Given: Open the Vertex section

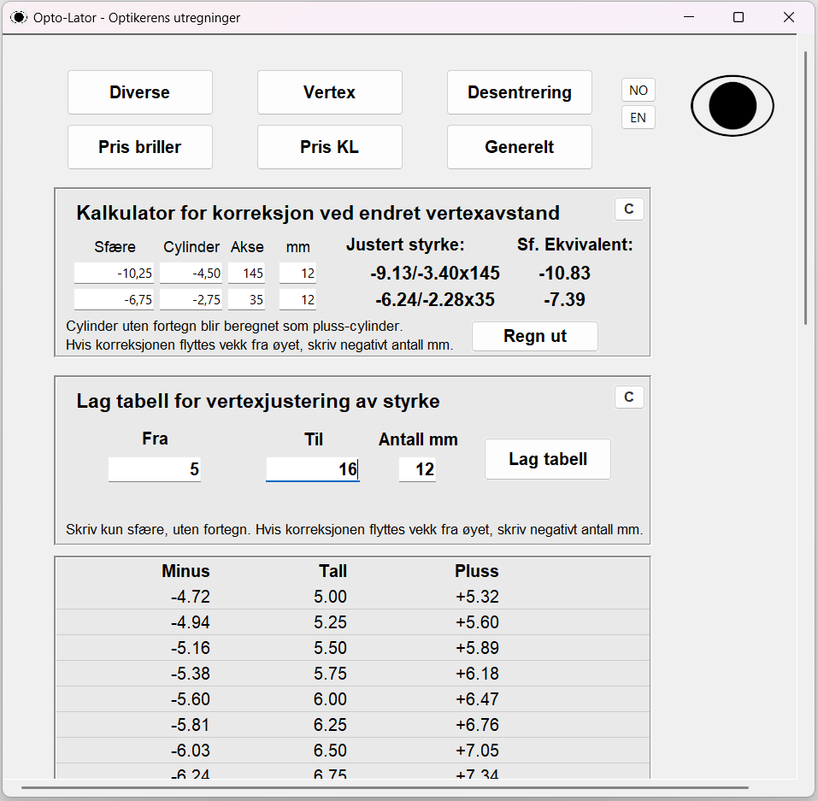Looking at the screenshot, I should coord(329,92).
